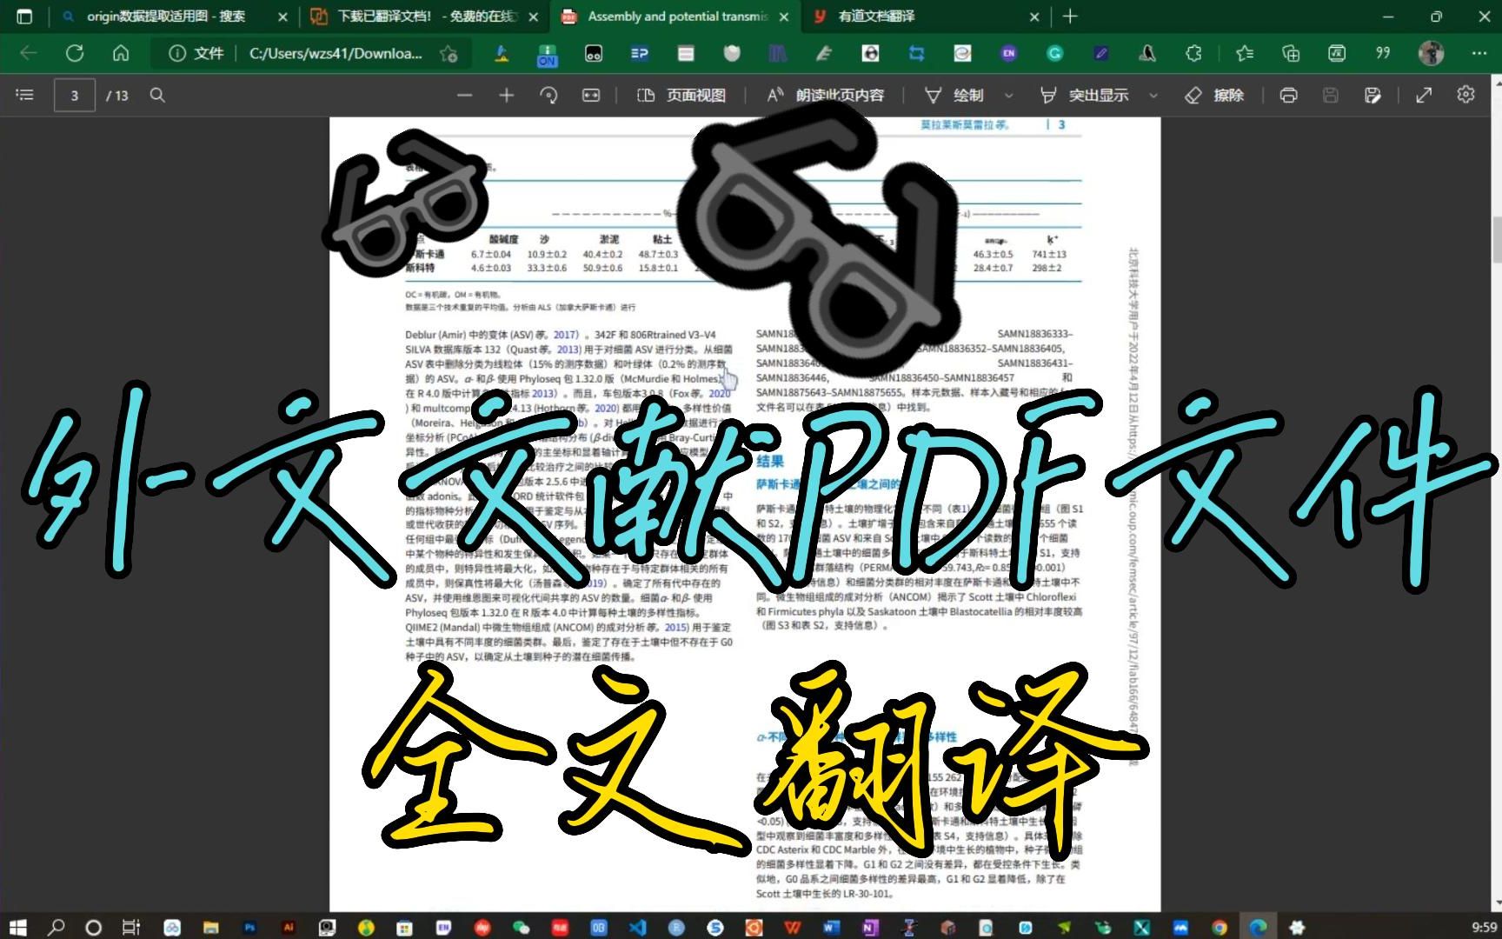
Task: Open the extensions puzzle menu
Action: point(1193,53)
